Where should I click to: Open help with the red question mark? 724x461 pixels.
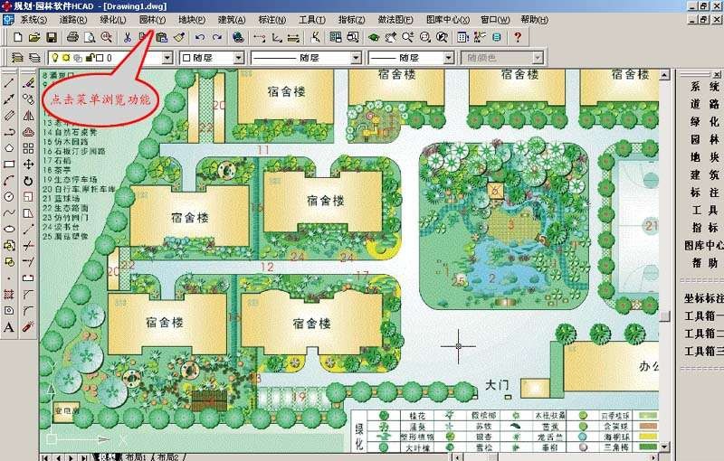pyautogui.click(x=518, y=37)
